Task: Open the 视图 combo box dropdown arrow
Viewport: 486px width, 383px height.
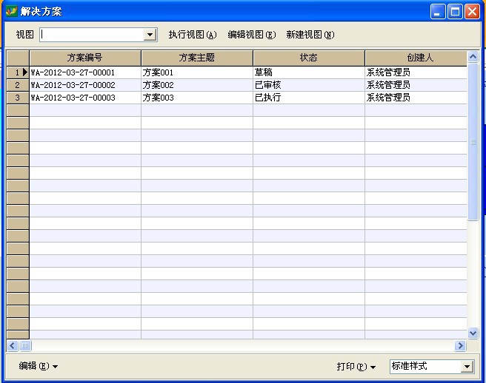Action: [x=150, y=35]
